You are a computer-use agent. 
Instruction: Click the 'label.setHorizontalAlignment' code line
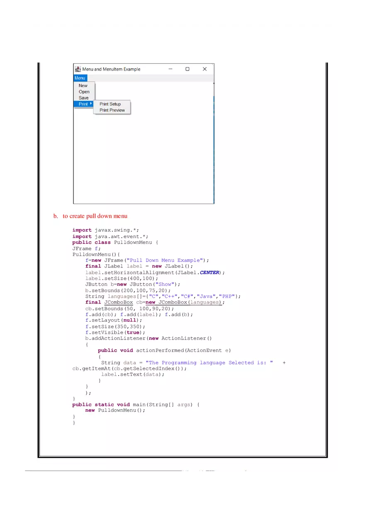(155, 272)
